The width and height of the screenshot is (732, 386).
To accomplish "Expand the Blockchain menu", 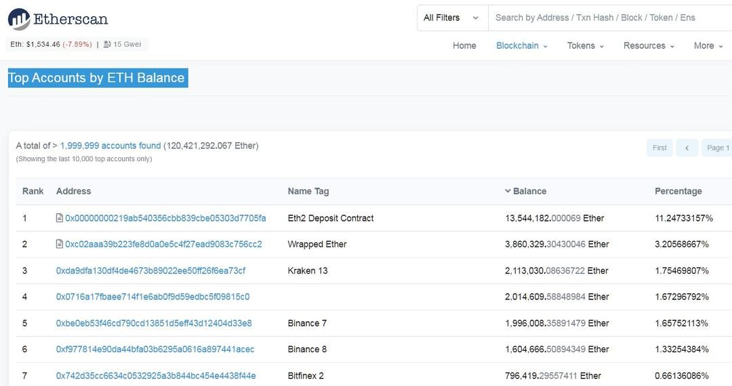I will point(521,45).
